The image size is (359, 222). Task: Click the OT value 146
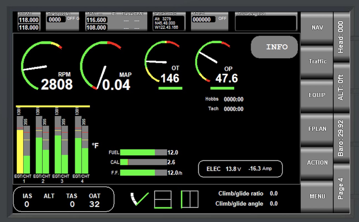click(170, 79)
